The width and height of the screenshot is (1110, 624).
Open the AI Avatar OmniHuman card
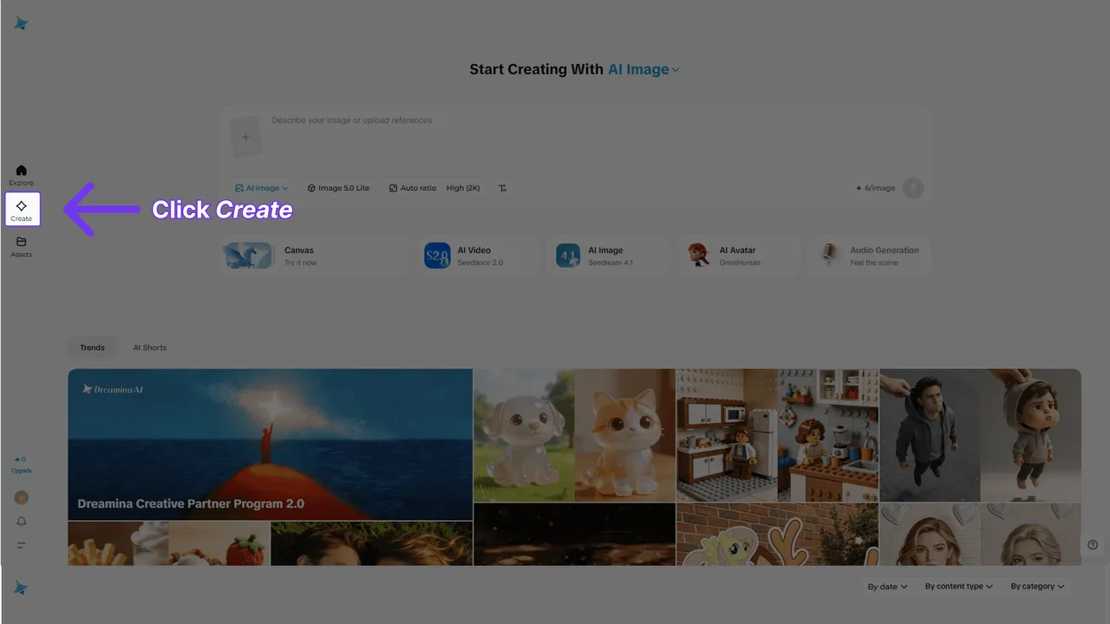(740, 256)
